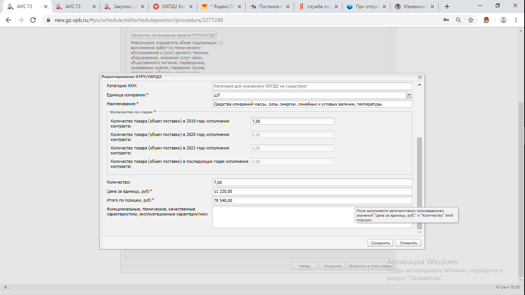
Task: Open saved passwords key icon
Action: pos(446,20)
